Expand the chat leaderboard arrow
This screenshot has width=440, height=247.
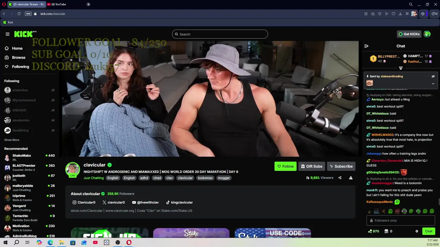[x=400, y=68]
